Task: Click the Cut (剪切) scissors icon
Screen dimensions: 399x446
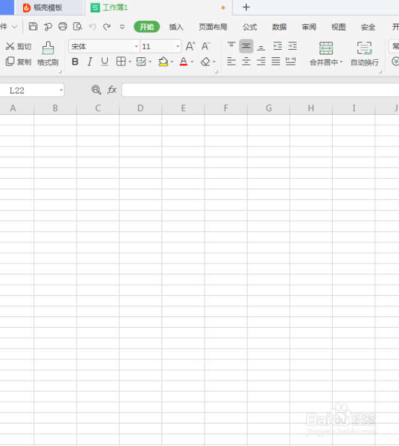Action: tap(10, 47)
